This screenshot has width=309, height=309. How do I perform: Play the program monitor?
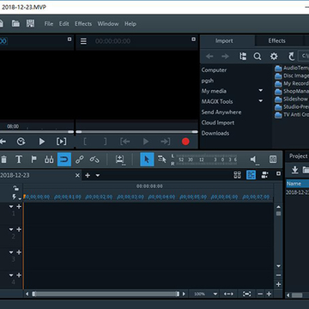(42, 142)
